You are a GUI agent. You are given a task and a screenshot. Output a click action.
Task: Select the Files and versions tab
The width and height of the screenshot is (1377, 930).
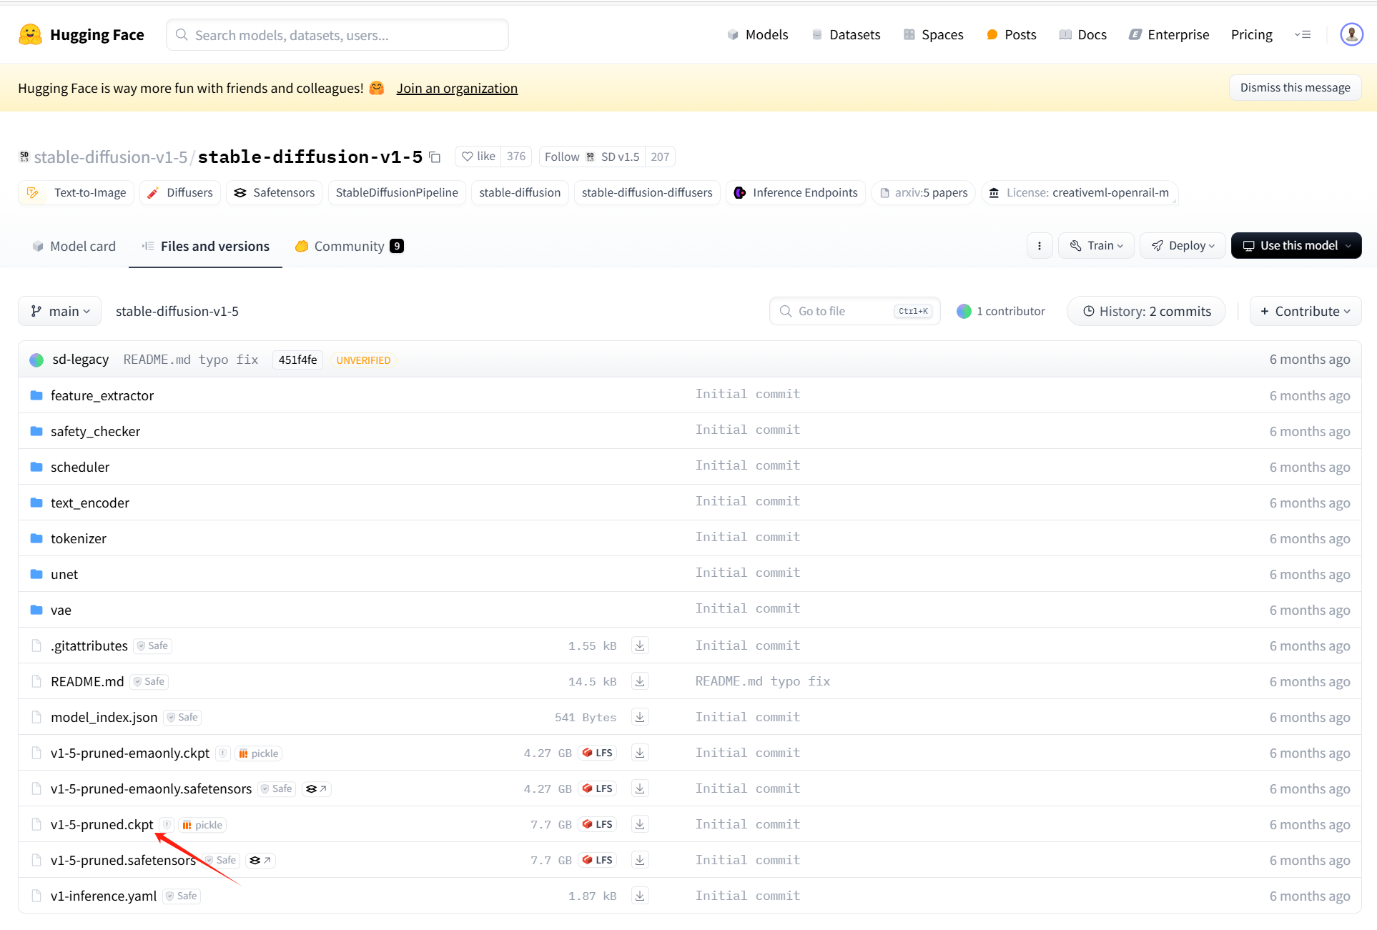pyautogui.click(x=206, y=246)
